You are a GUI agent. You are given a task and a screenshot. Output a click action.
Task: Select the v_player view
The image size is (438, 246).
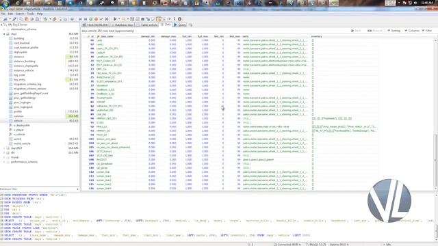pos(18,130)
